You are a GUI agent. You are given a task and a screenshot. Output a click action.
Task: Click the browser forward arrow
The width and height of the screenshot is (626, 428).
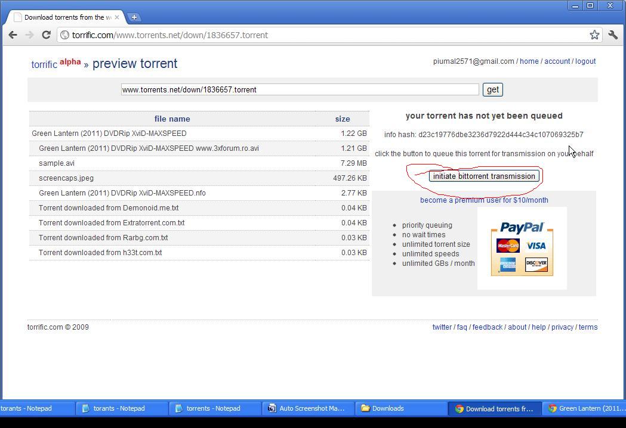(x=30, y=35)
